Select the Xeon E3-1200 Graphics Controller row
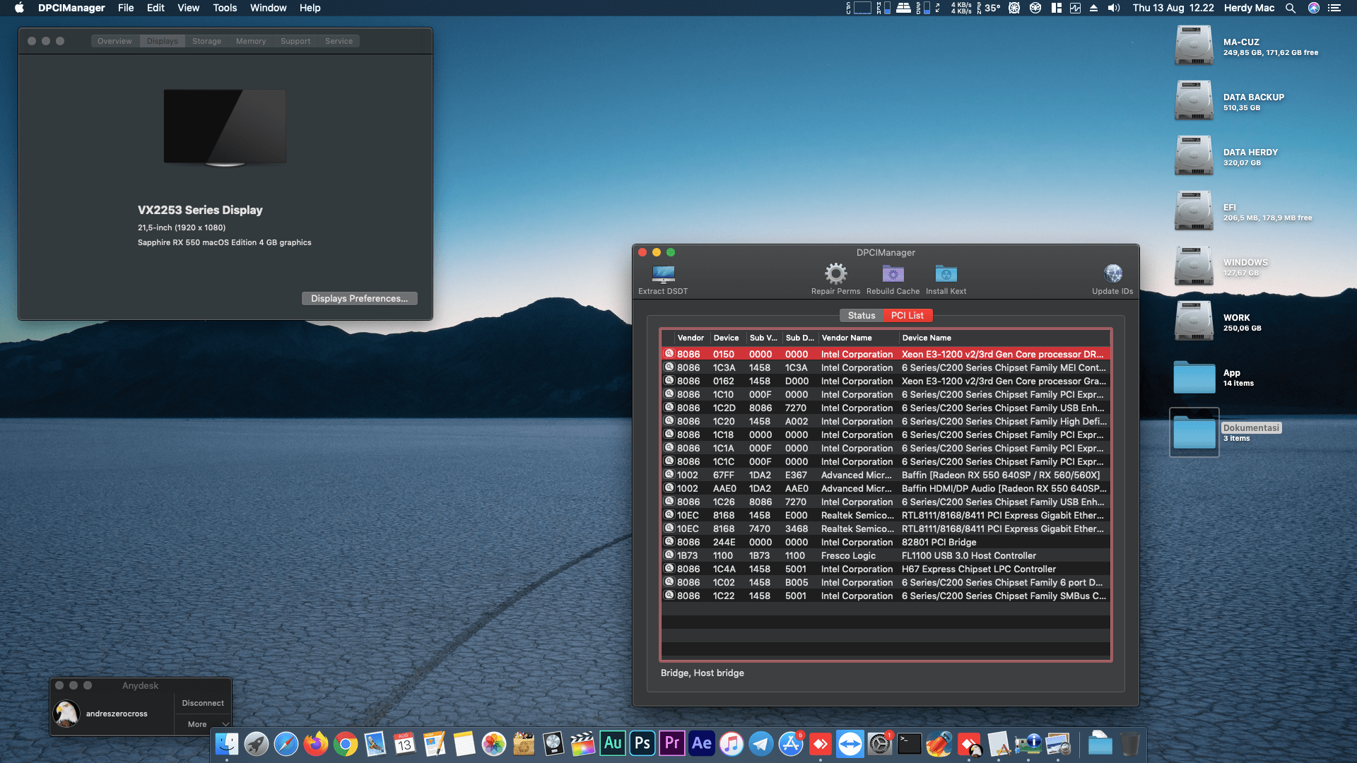1357x763 pixels. tap(886, 381)
